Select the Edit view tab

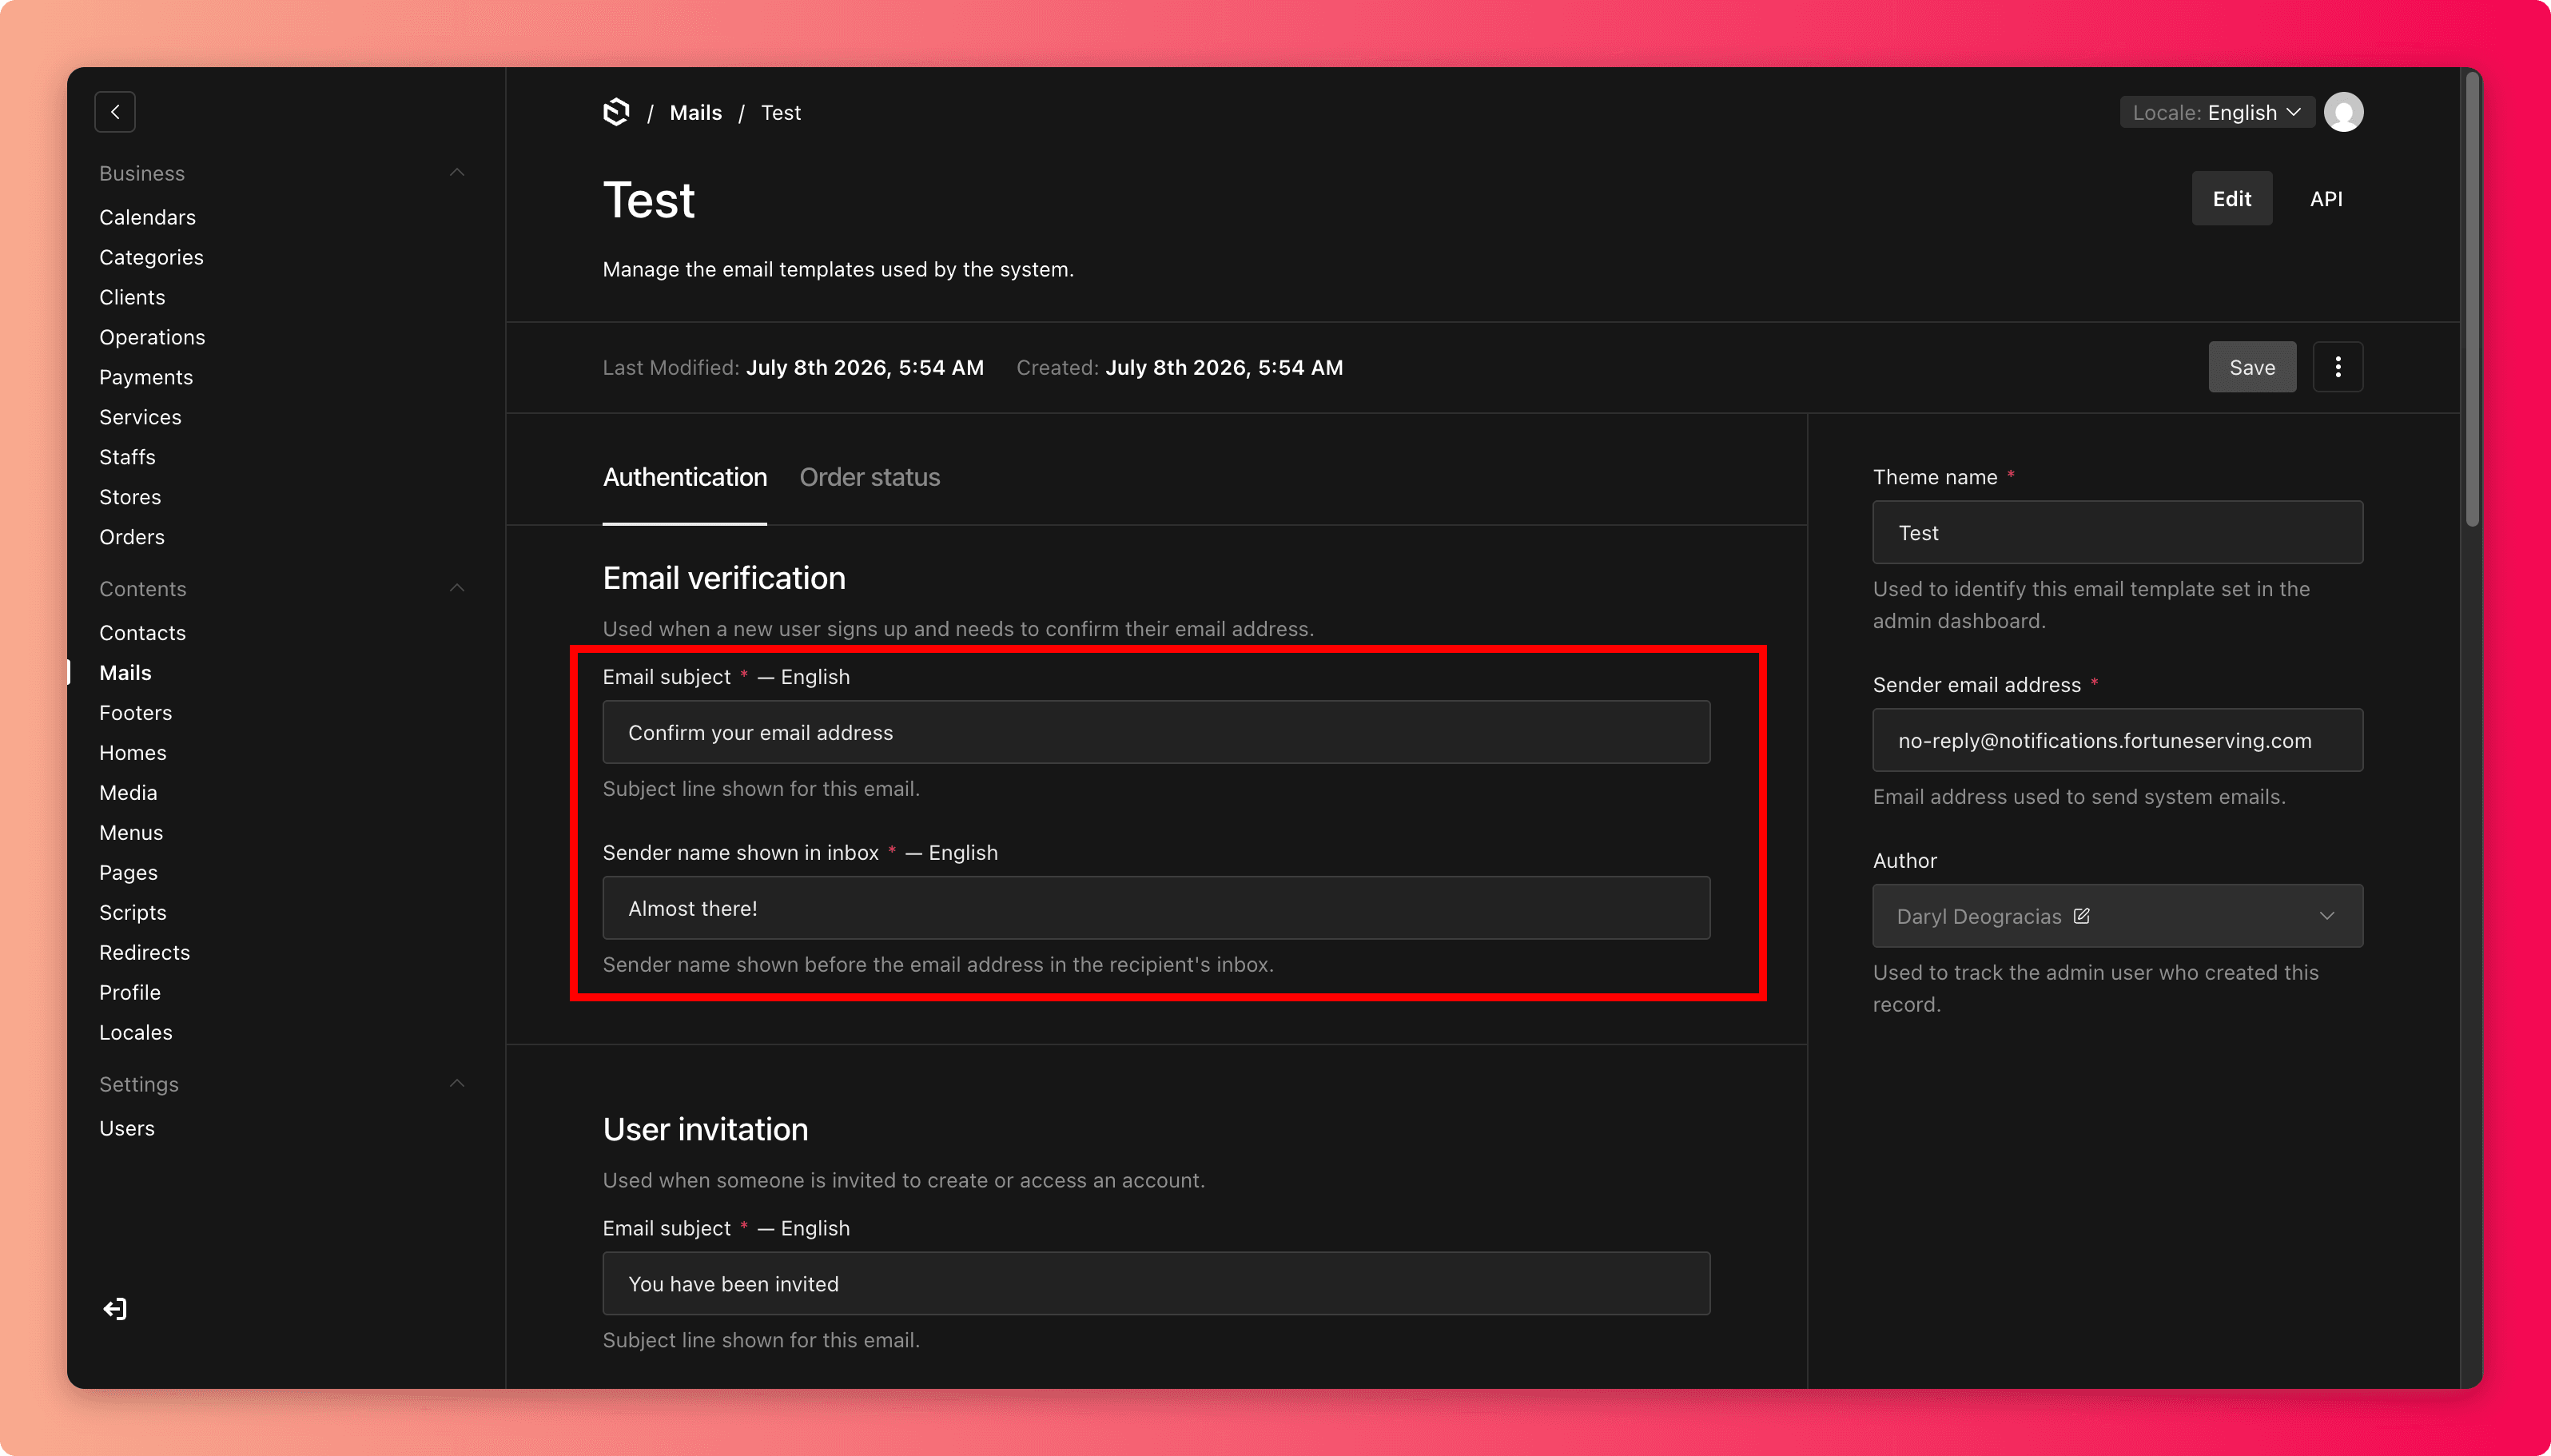point(2231,198)
